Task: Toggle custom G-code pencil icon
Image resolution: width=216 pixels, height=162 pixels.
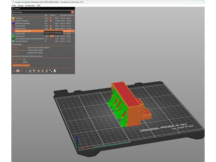Action: 47,71
